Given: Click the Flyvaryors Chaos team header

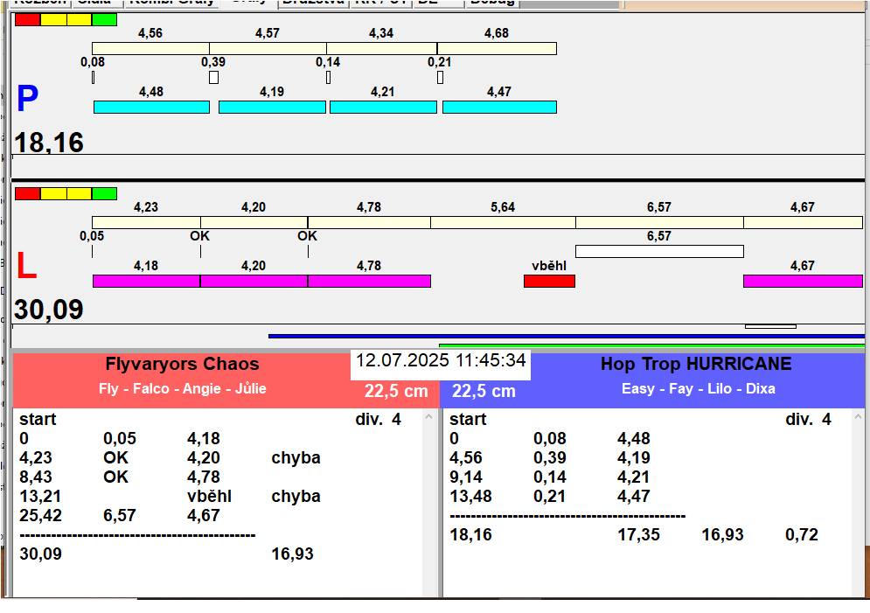Looking at the screenshot, I should coord(183,364).
